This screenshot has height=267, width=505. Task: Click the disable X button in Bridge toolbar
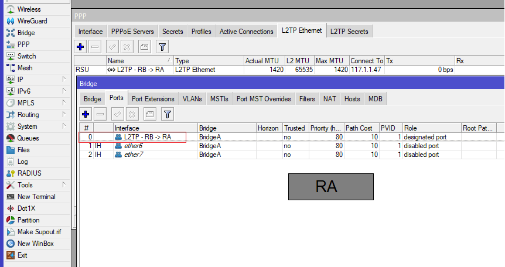(x=132, y=114)
